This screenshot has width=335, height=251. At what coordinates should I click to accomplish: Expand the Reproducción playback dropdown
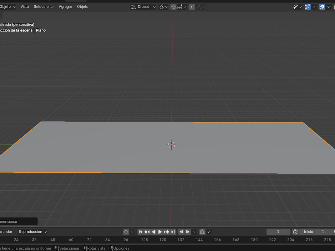33,232
